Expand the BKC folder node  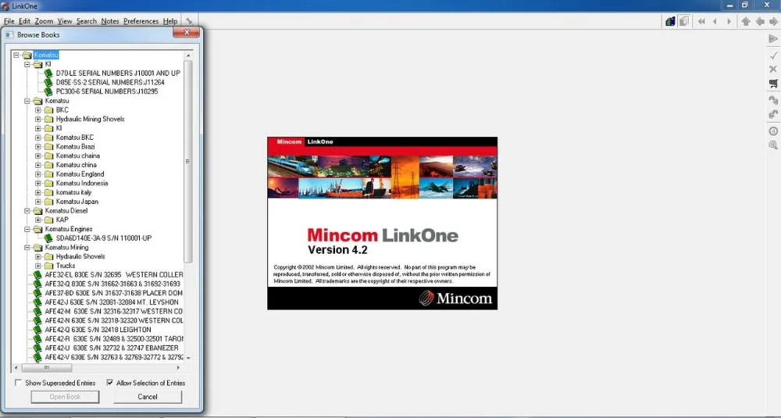pyautogui.click(x=37, y=110)
